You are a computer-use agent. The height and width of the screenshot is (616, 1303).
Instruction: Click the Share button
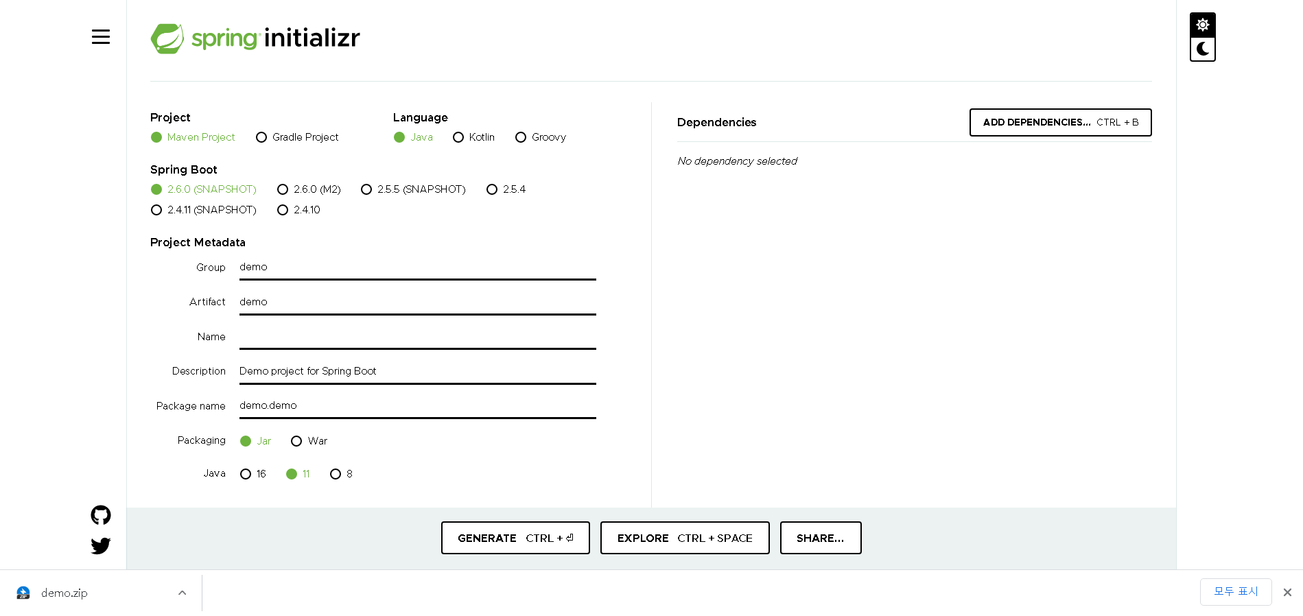click(x=821, y=538)
